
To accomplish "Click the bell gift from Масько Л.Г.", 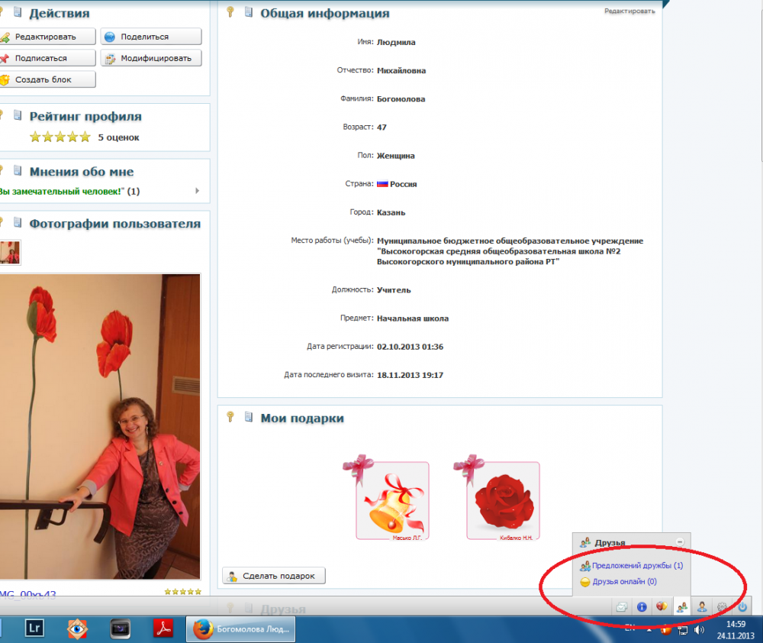I will click(x=392, y=501).
